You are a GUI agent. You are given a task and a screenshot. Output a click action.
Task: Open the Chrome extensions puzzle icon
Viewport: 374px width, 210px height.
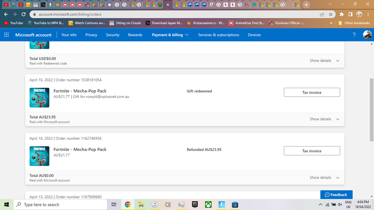[x=341, y=14]
